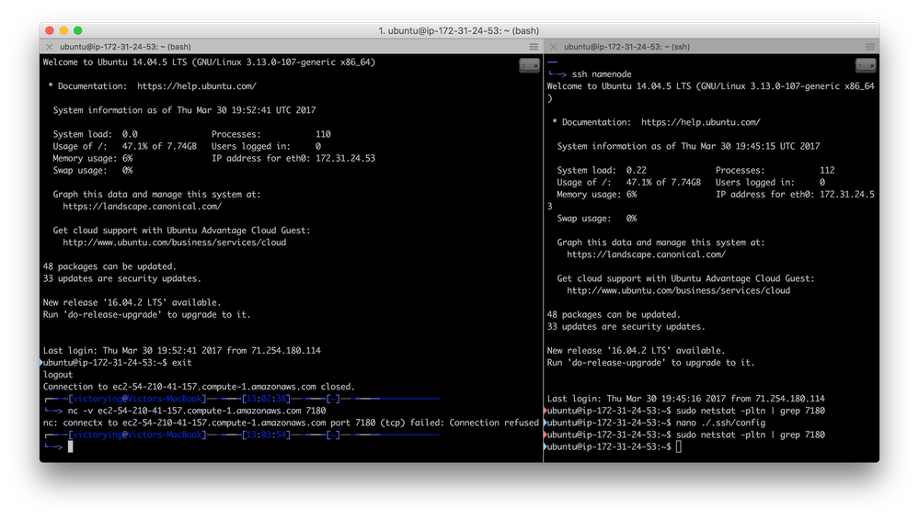Click the 'Connection refused' error line
Viewport: 919px width, 519px height.
click(x=291, y=423)
